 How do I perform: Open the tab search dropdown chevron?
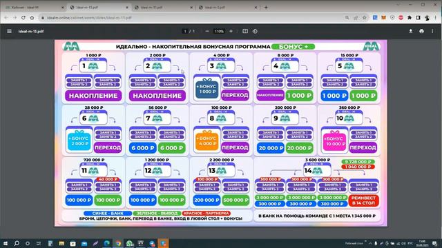click(x=398, y=5)
